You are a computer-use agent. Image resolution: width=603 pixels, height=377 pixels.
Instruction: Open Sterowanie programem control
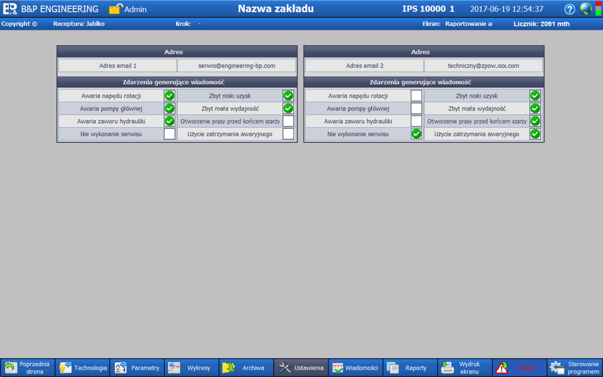pyautogui.click(x=575, y=368)
